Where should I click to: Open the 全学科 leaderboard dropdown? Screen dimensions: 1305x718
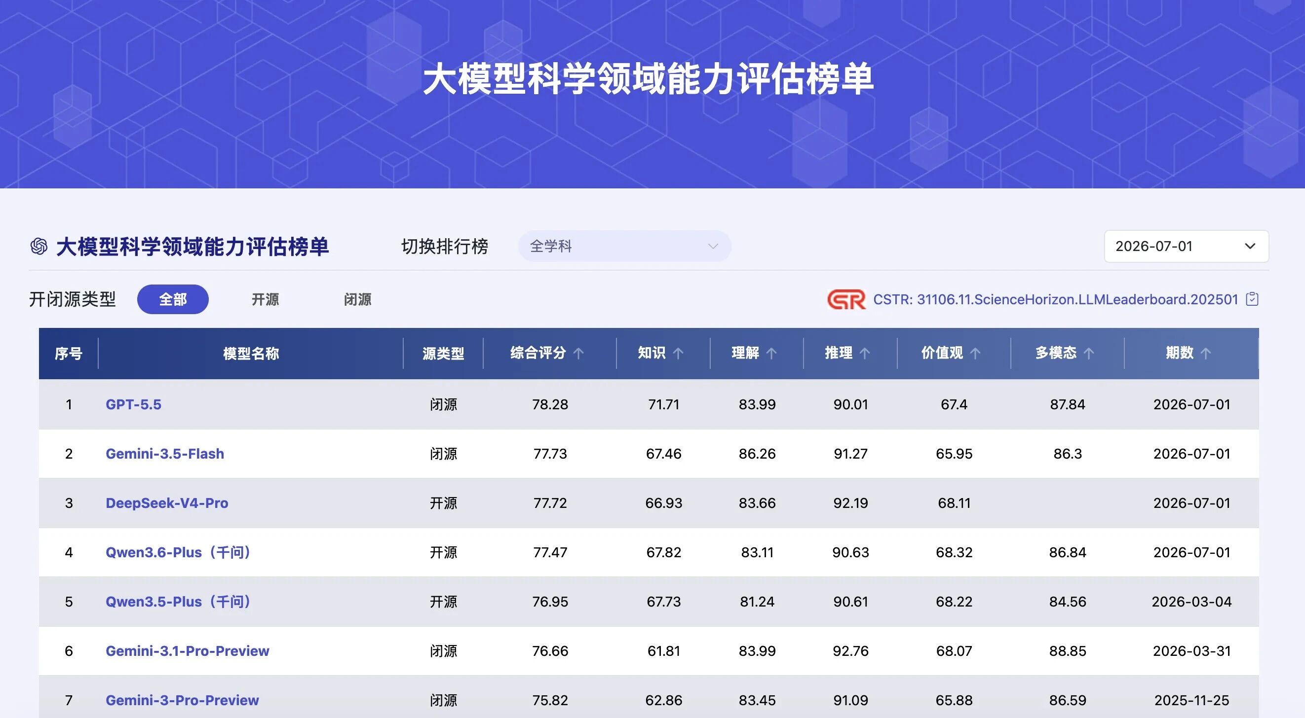625,247
